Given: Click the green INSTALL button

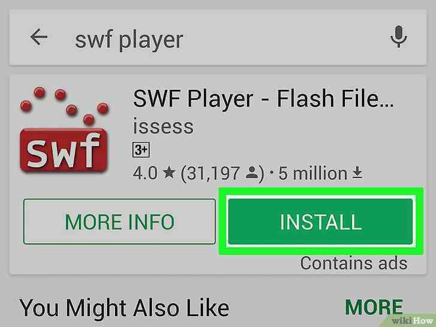Looking at the screenshot, I should (x=320, y=222).
